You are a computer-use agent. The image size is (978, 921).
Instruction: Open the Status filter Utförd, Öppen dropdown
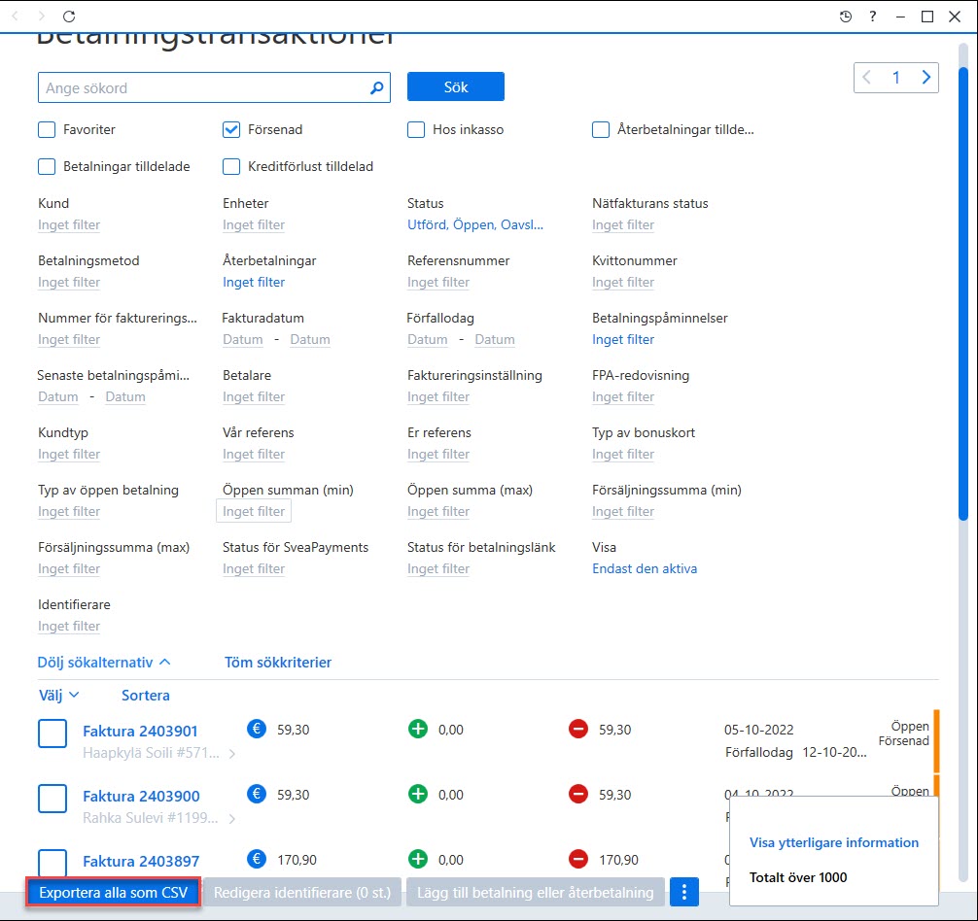pyautogui.click(x=475, y=225)
